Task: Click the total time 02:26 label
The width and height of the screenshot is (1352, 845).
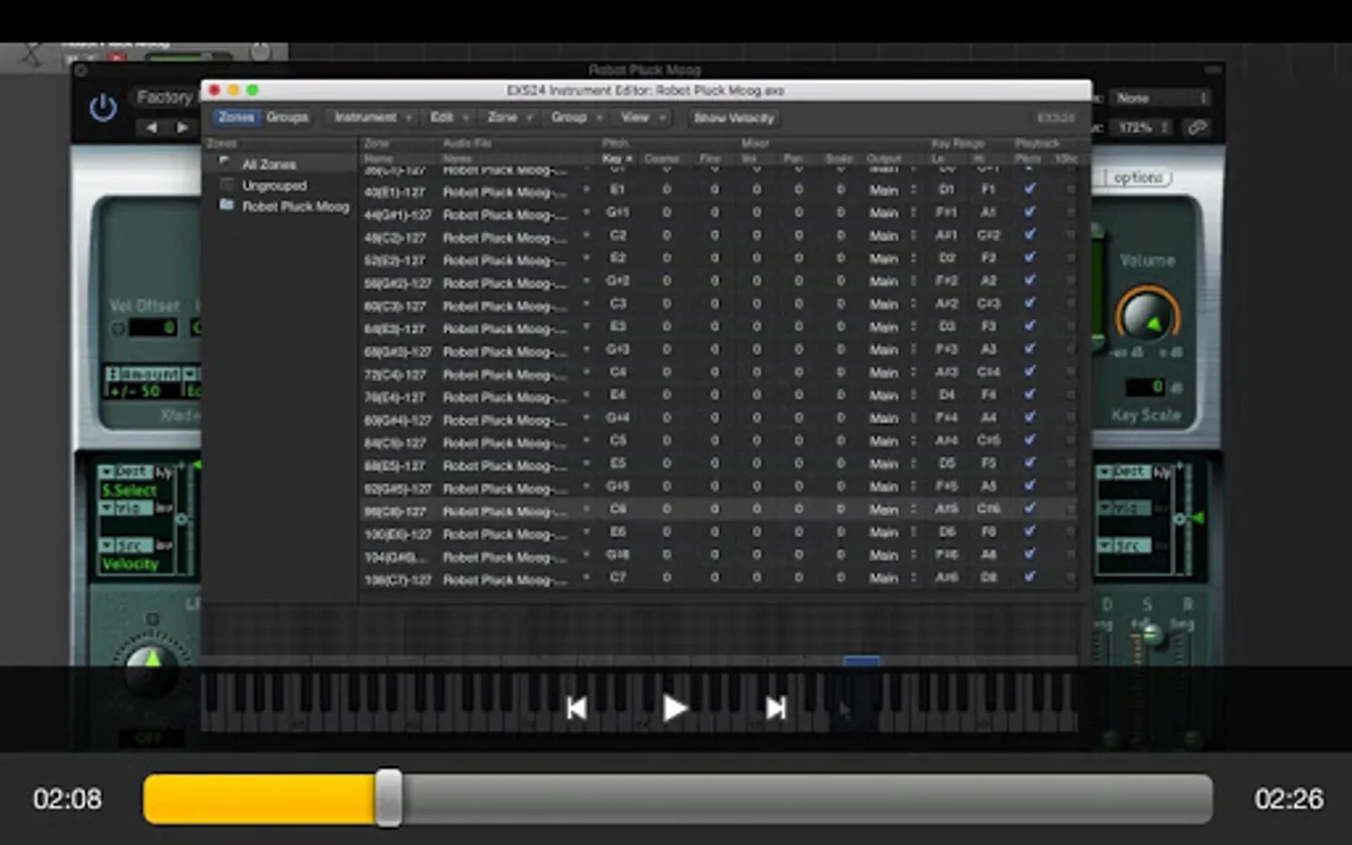Action: (x=1288, y=799)
